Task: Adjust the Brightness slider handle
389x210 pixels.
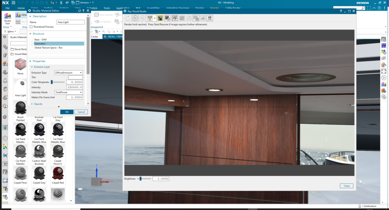Action: [x=141, y=179]
